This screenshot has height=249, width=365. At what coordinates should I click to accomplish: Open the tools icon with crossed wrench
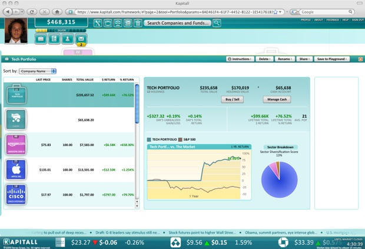98,23
